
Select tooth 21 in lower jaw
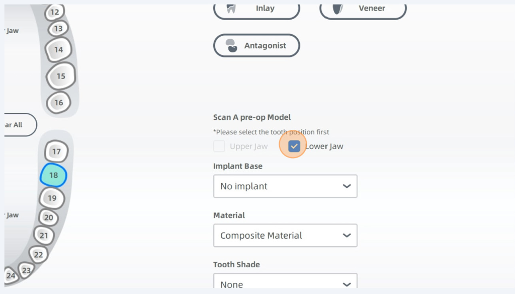pos(44,235)
